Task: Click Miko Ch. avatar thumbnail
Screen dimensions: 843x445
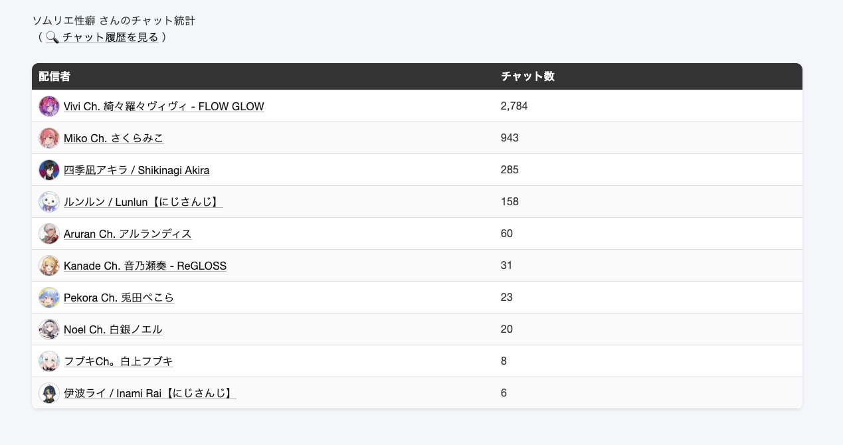Action: click(49, 138)
